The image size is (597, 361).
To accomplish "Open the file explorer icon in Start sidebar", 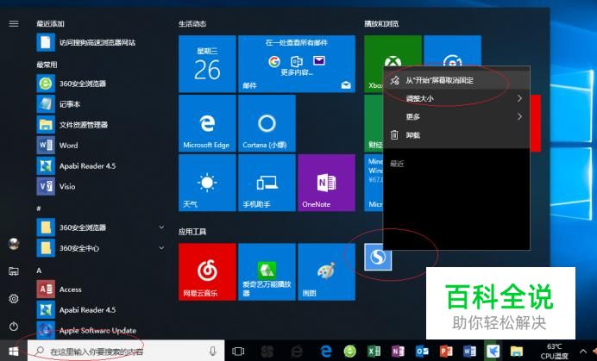I will click(14, 271).
